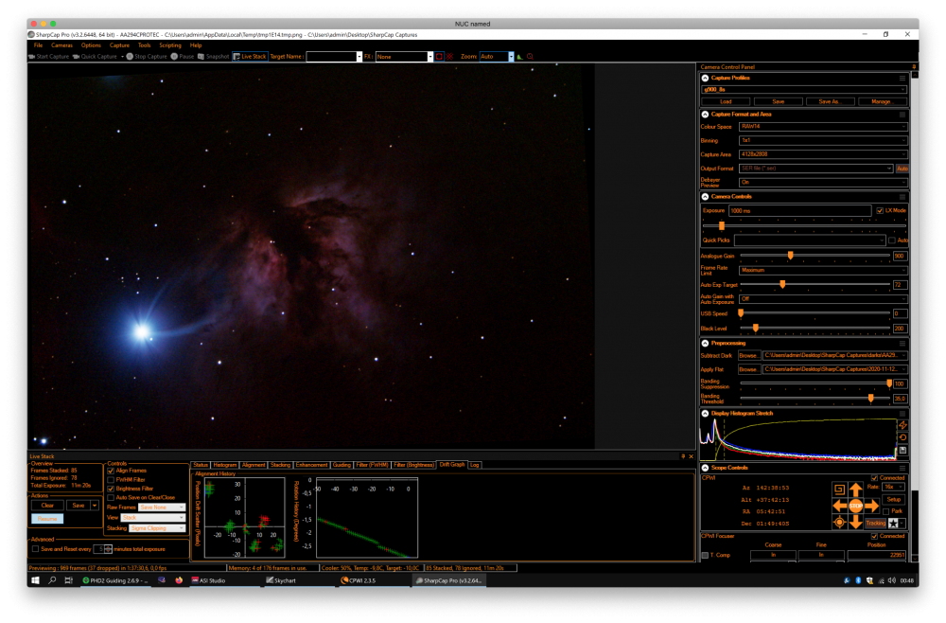Toggle the LX Mode checkbox
This screenshot has width=946, height=623.
pyautogui.click(x=880, y=211)
